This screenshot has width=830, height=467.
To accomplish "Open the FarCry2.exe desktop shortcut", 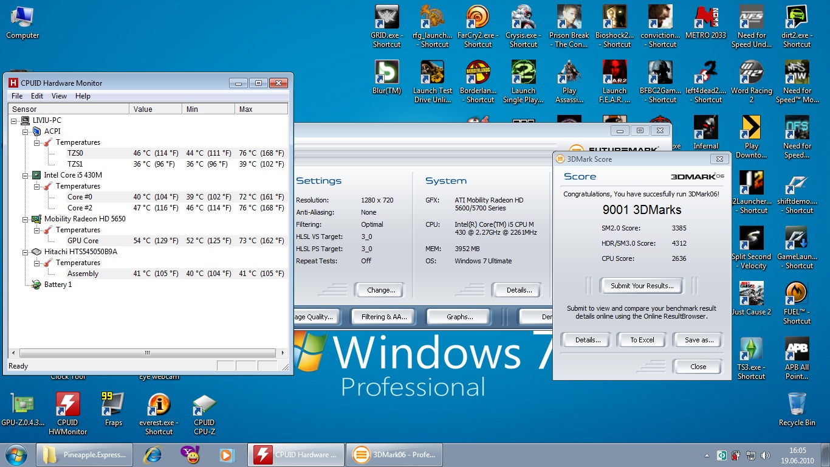I will click(x=478, y=27).
